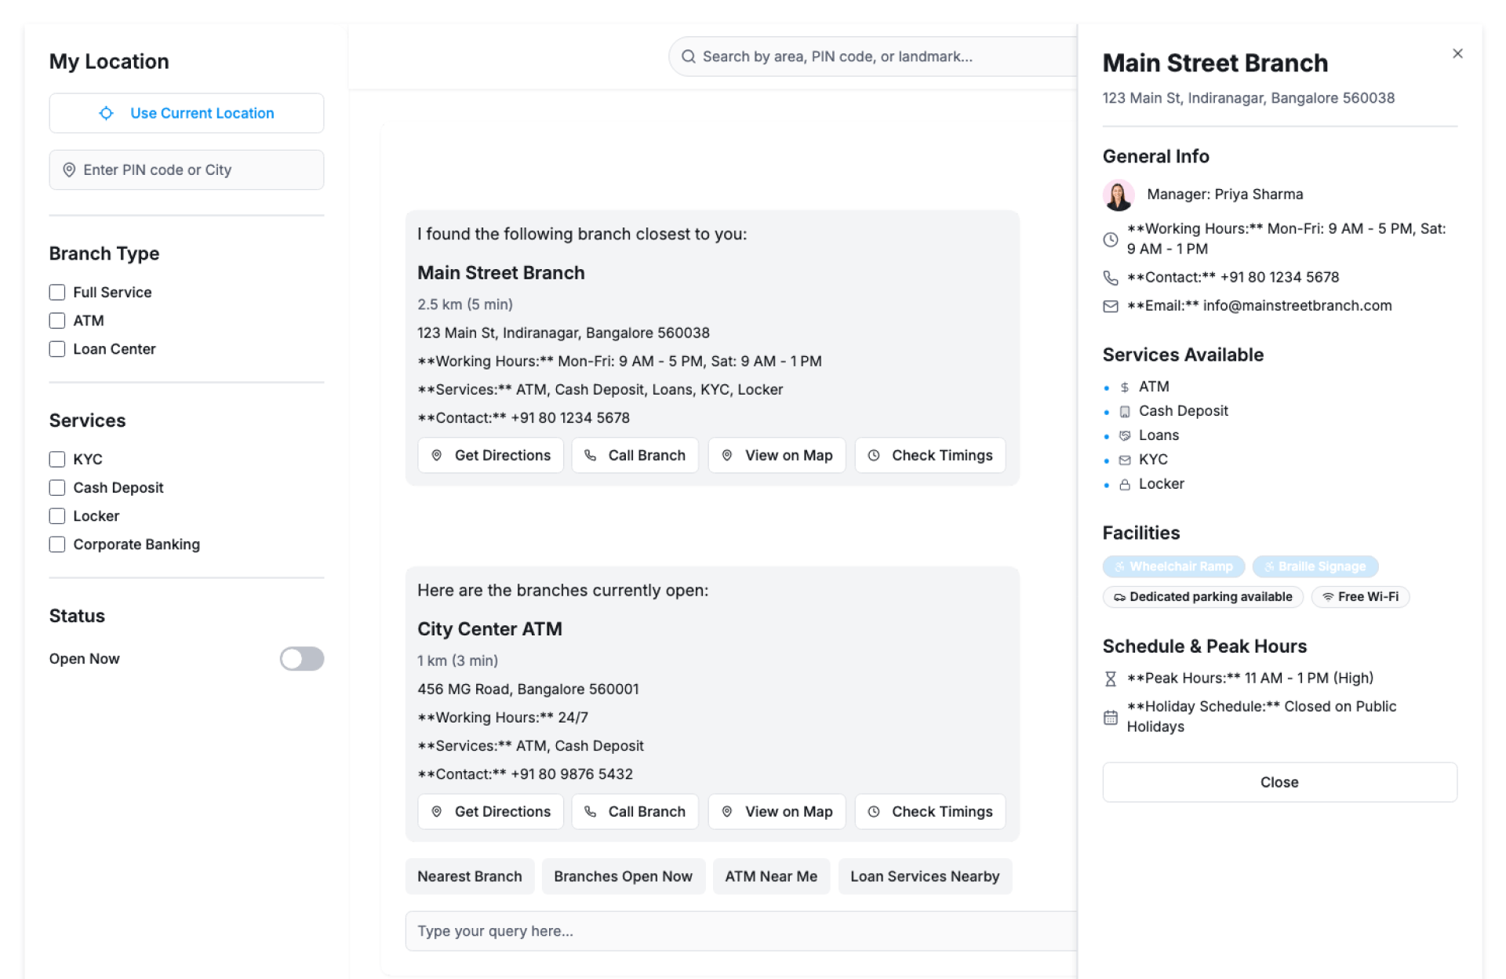Image resolution: width=1506 pixels, height=979 pixels.
Task: Click the hourglass icon by Peak Hours
Action: tap(1111, 679)
